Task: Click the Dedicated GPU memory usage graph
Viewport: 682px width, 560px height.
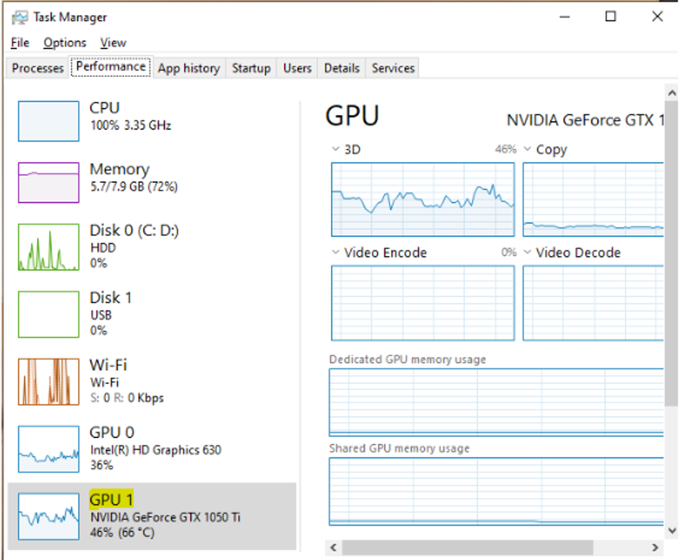Action: (x=497, y=402)
